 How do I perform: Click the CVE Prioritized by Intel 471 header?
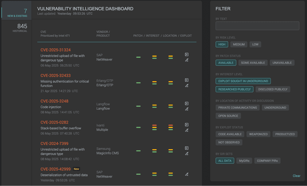[x=55, y=34]
